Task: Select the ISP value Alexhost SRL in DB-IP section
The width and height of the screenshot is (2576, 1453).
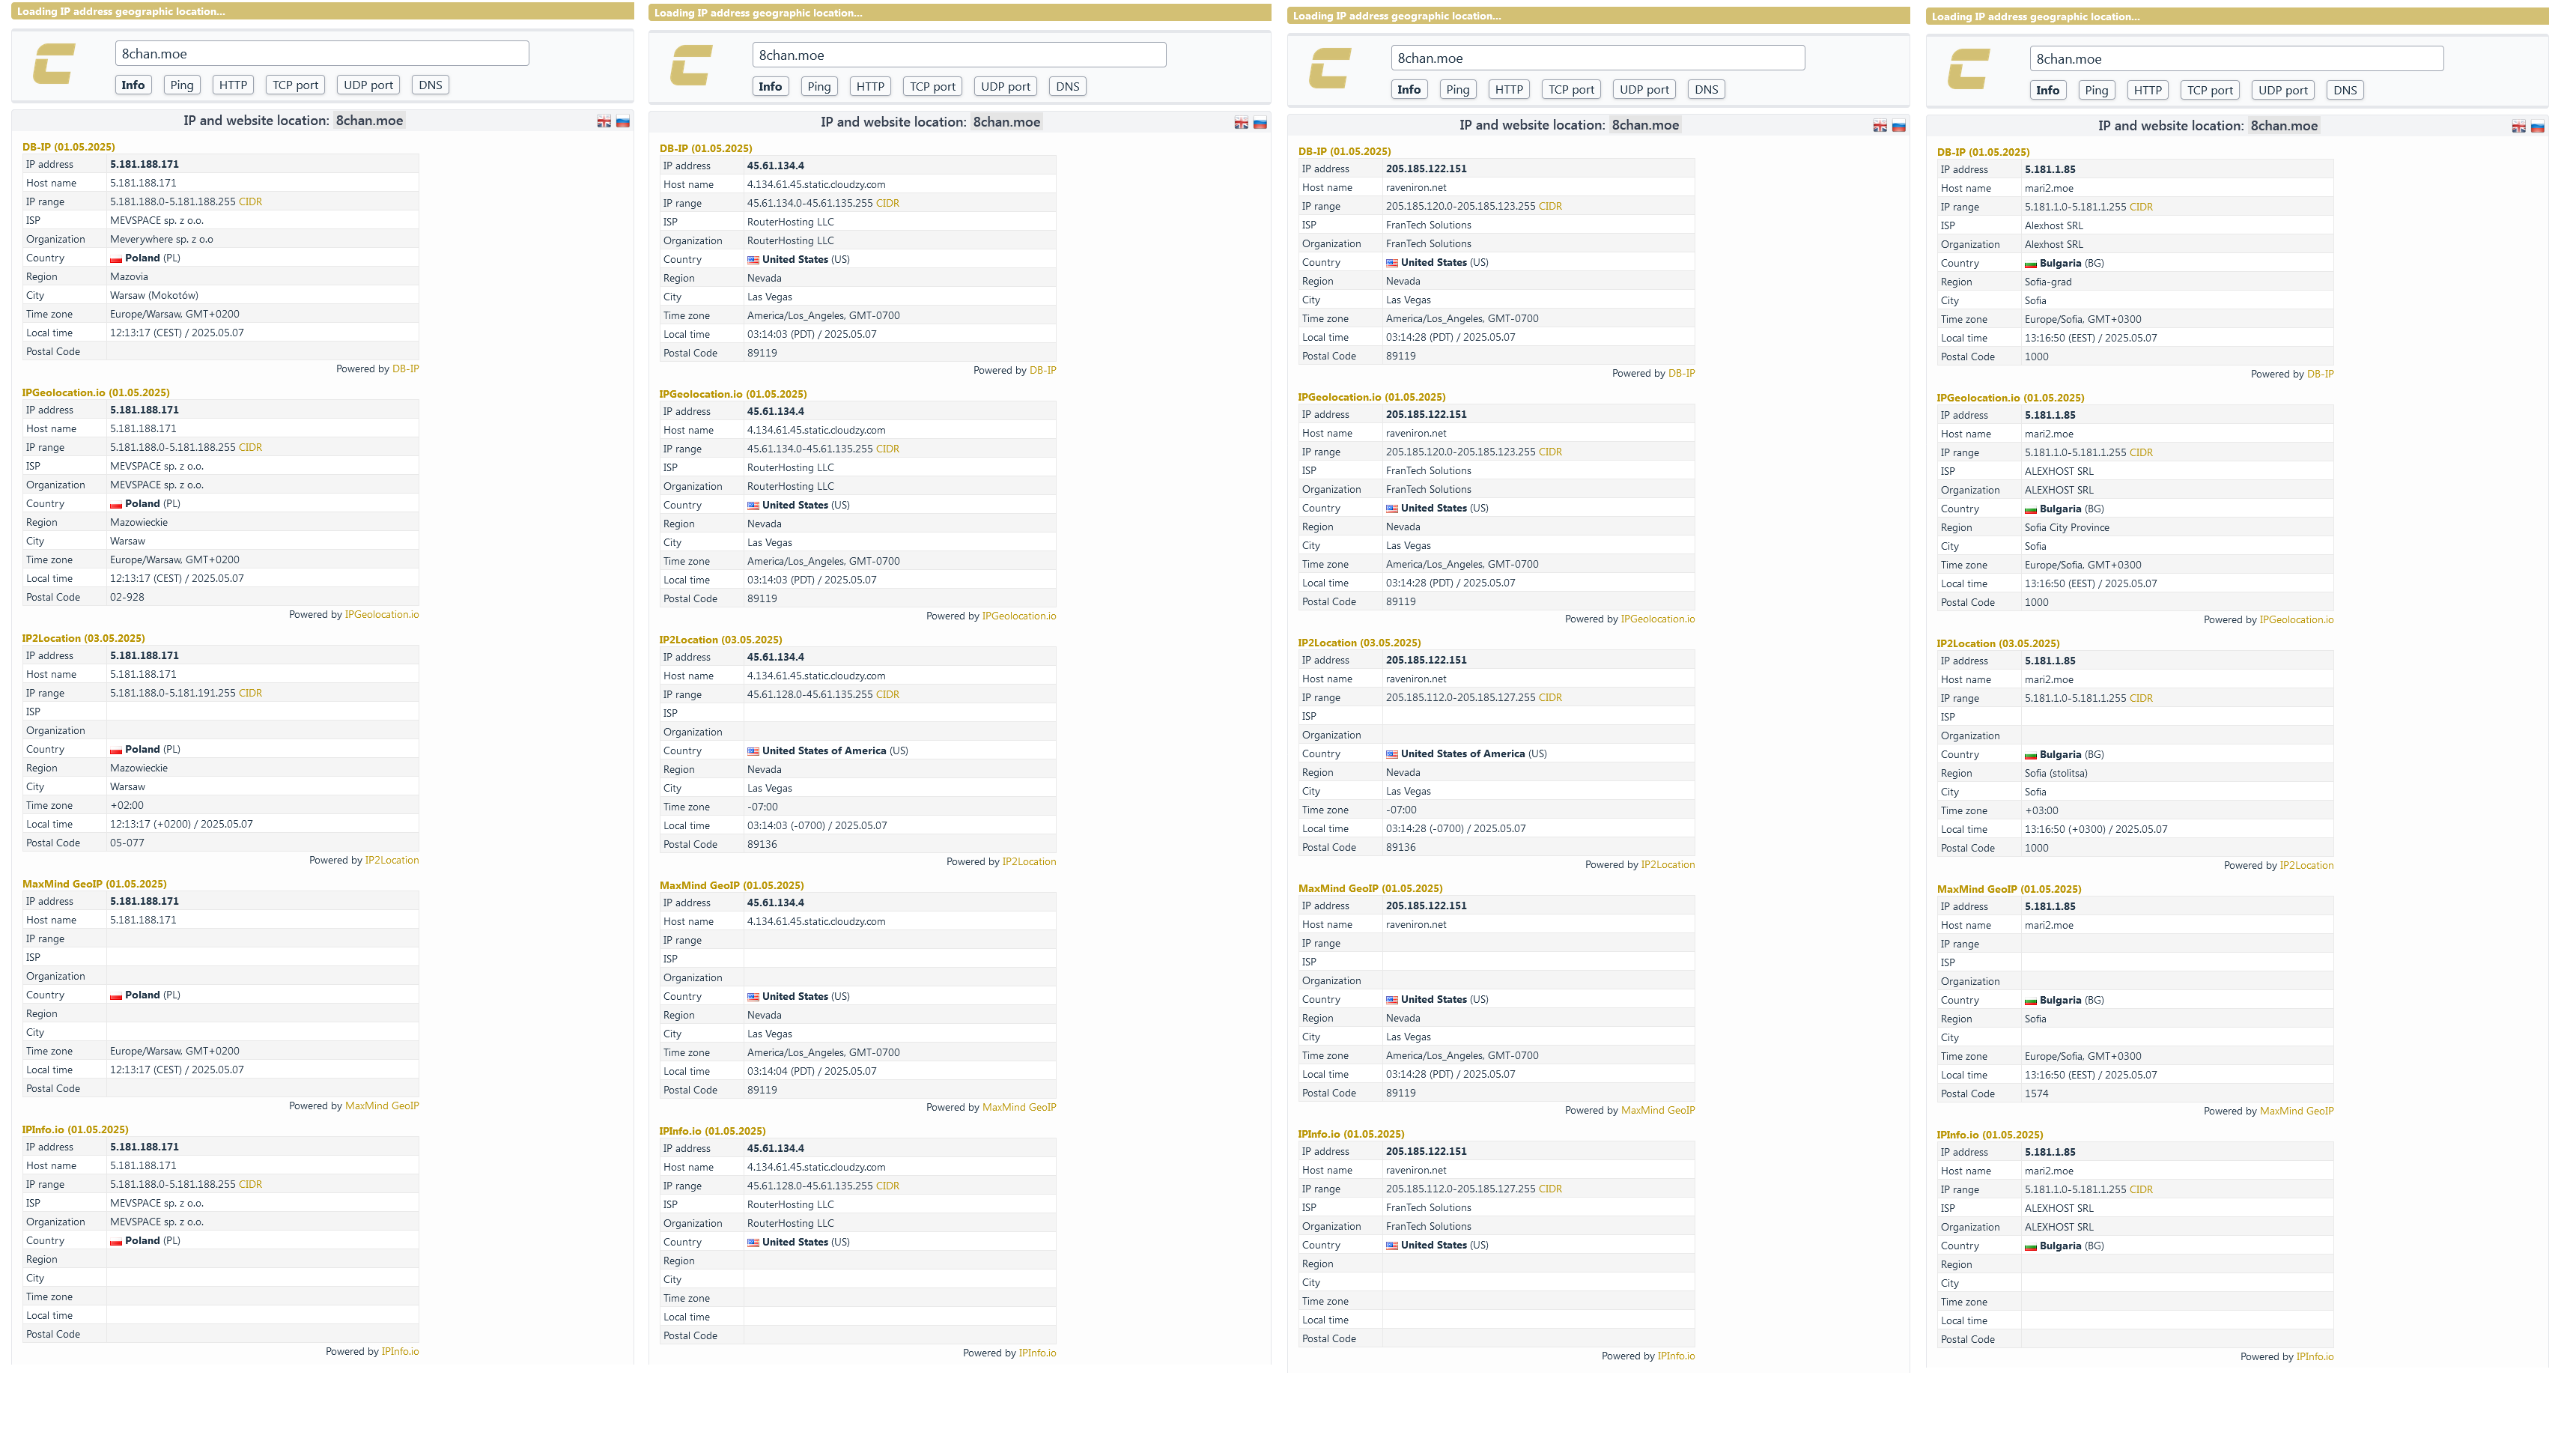Action: click(x=2054, y=227)
